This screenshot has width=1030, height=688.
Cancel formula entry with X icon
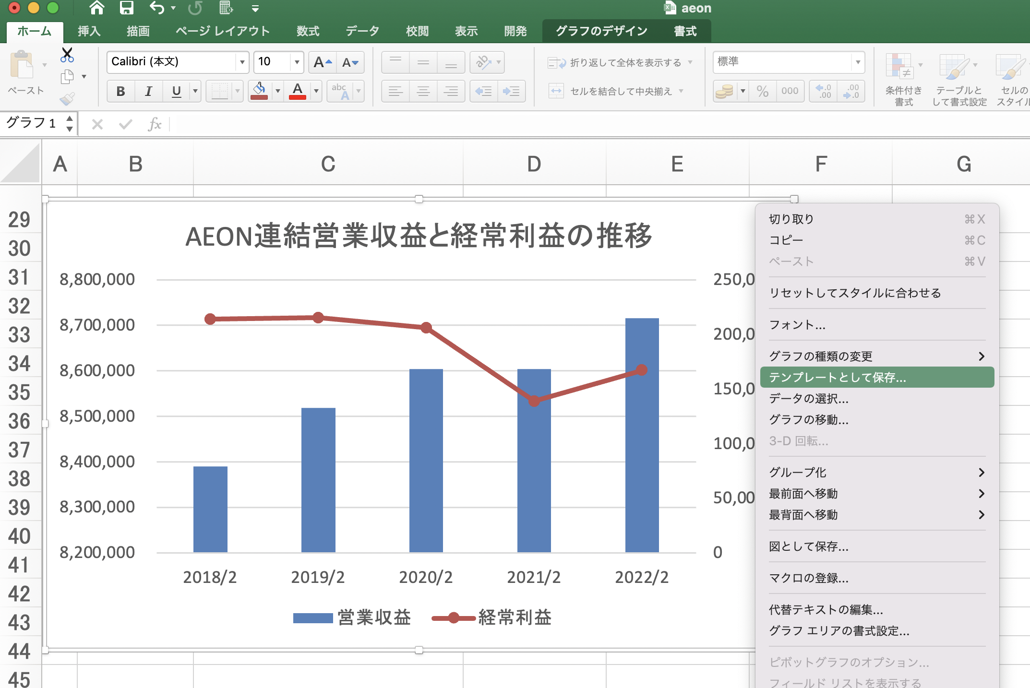[x=97, y=125]
